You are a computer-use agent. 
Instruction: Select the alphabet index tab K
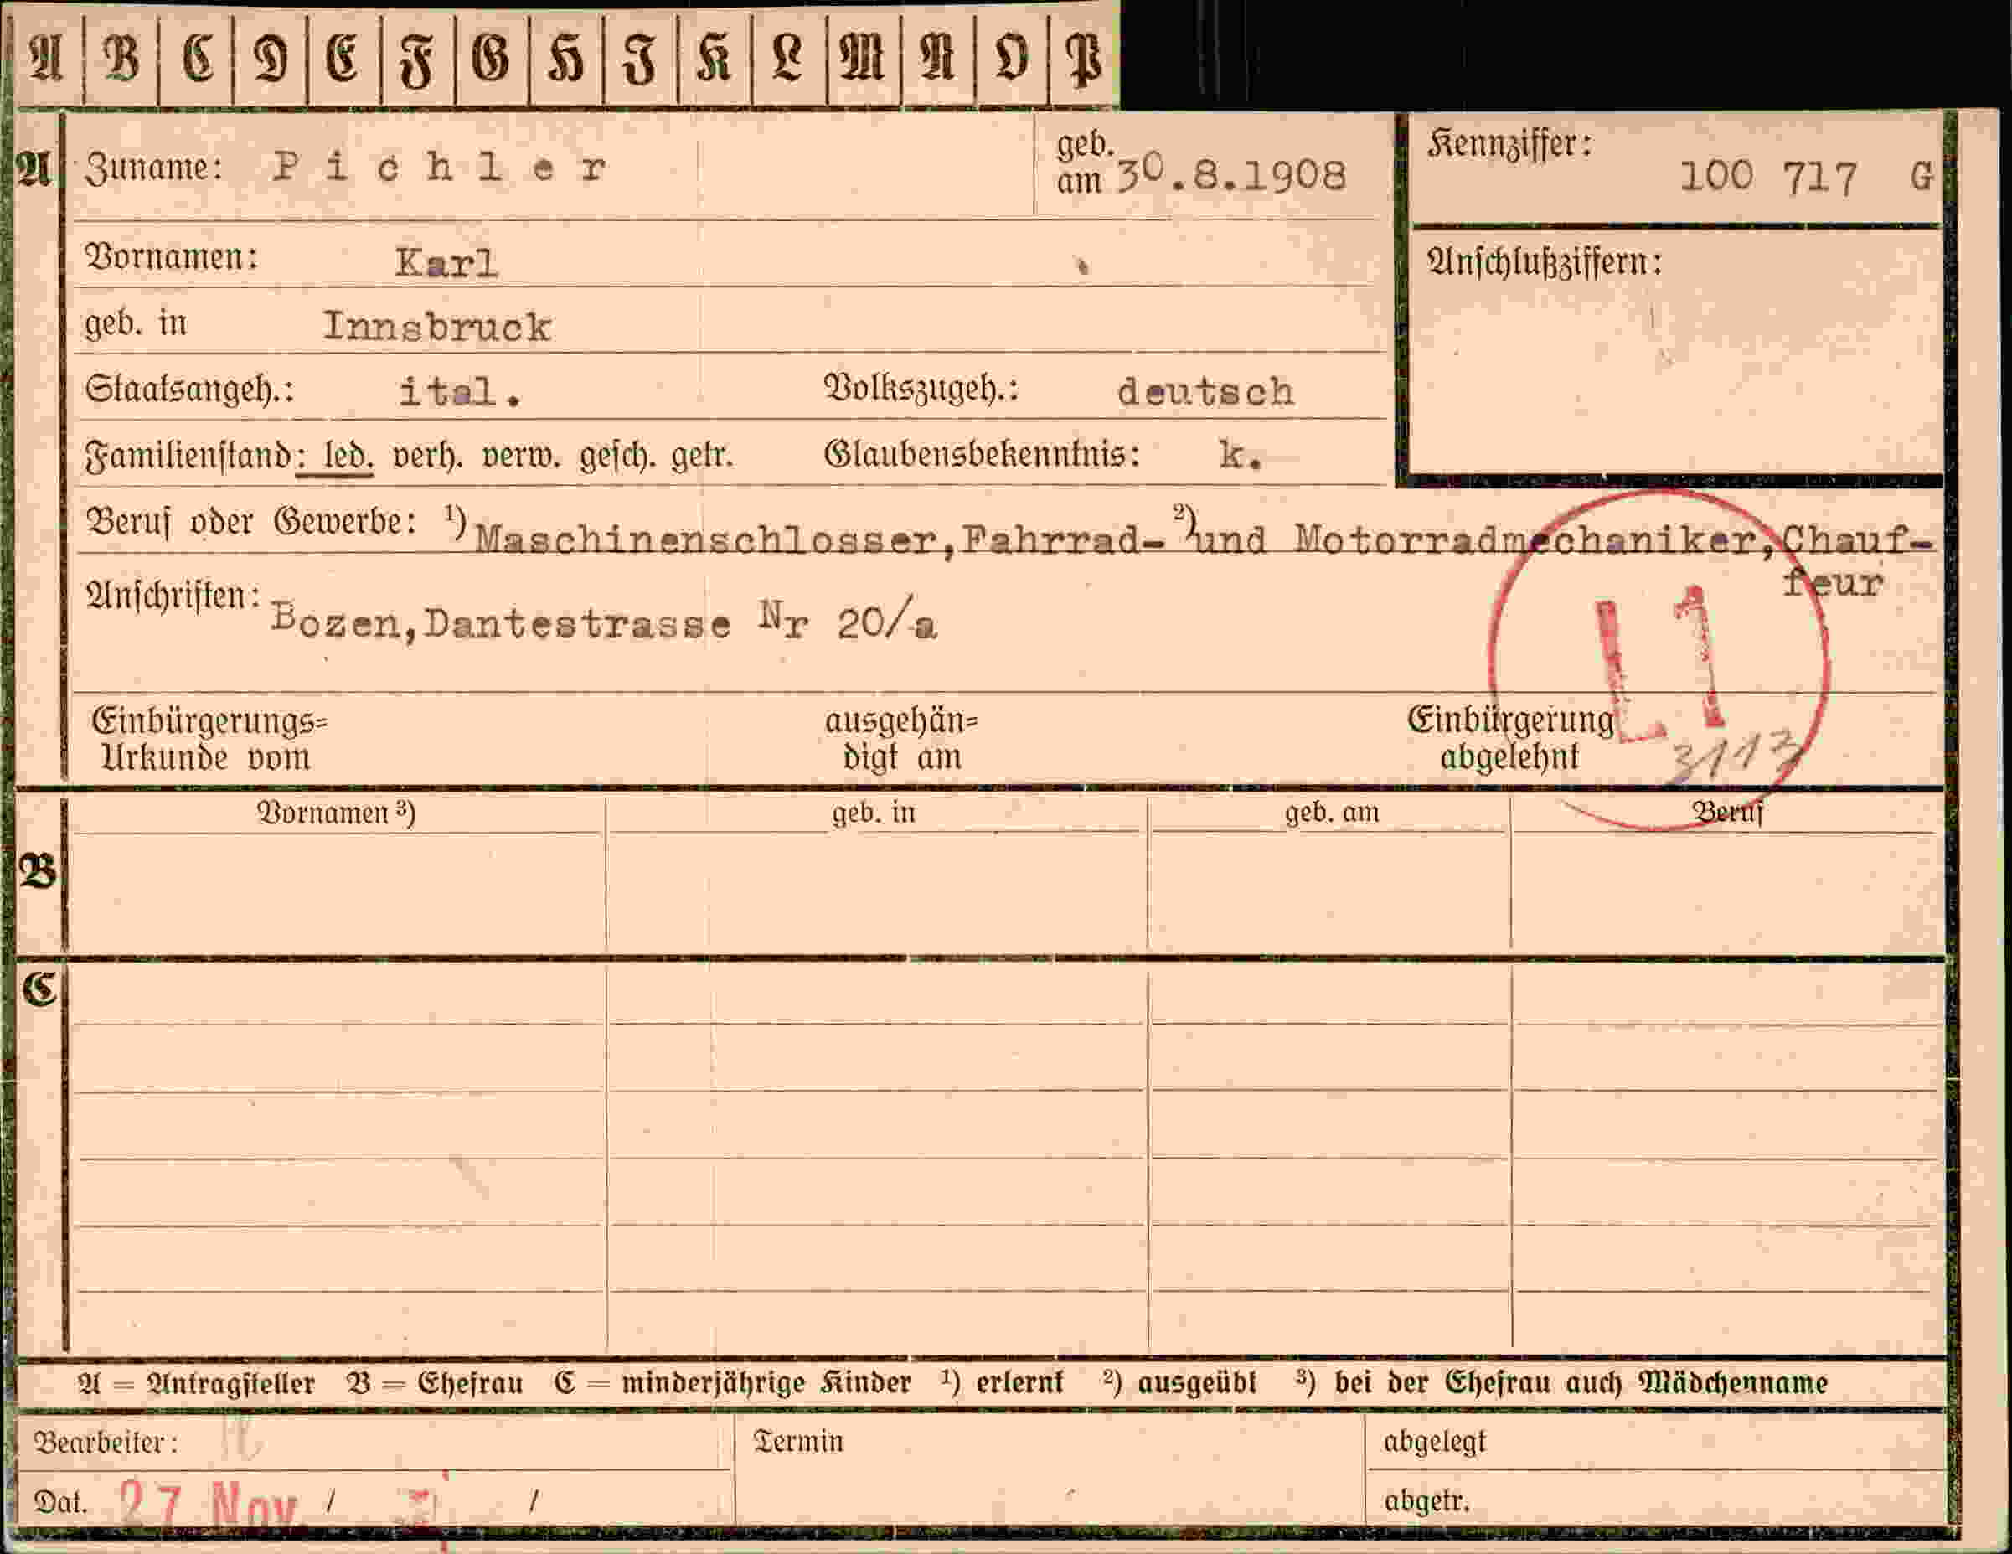[x=715, y=59]
